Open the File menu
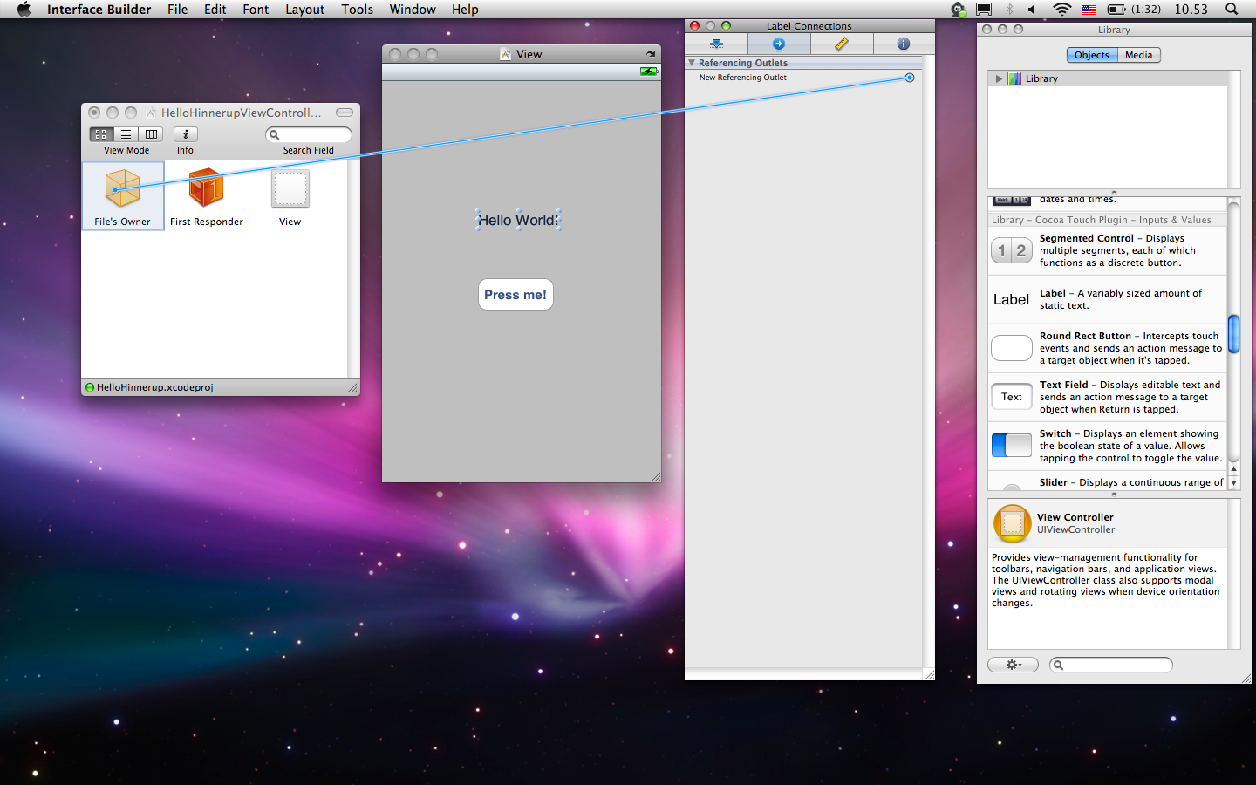The image size is (1256, 785). click(x=177, y=10)
